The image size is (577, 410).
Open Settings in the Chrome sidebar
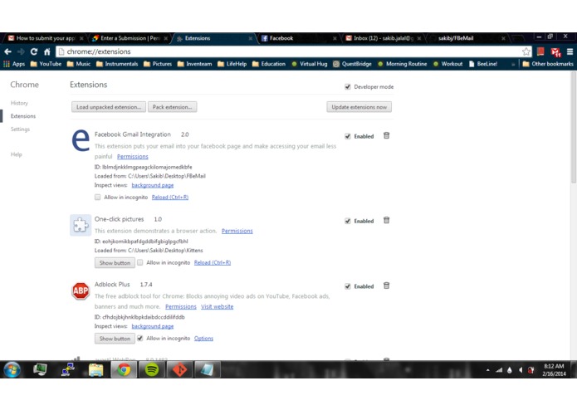point(20,129)
